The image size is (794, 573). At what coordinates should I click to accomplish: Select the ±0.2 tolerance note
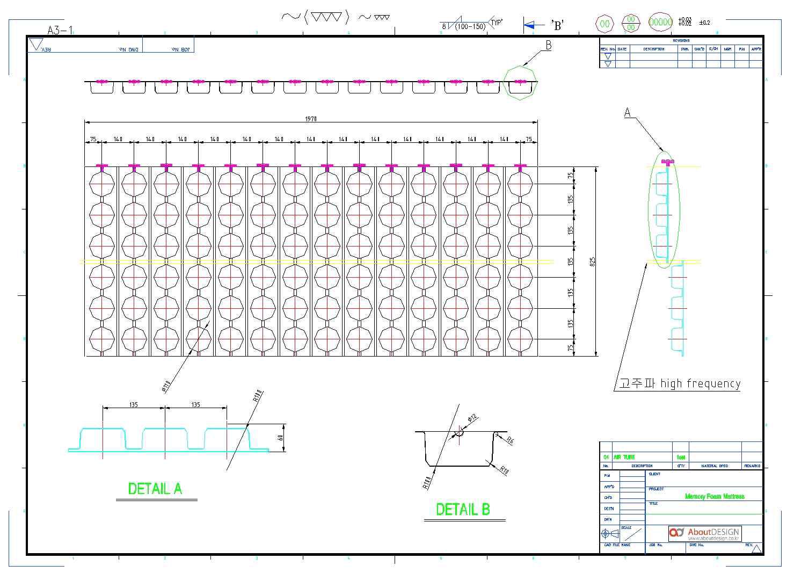704,23
